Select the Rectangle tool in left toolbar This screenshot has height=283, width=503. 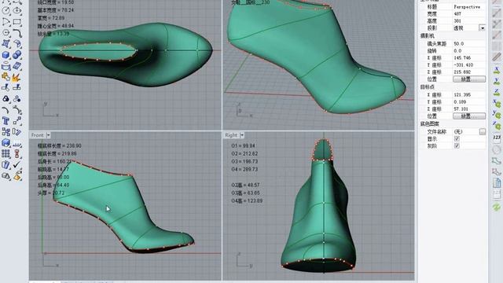point(17,22)
